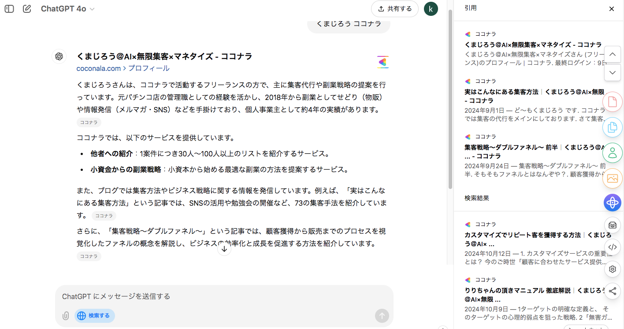
Task: Click the inbox tray icon
Action: (x=612, y=225)
